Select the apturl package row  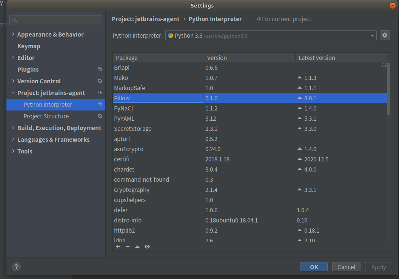pyautogui.click(x=250, y=139)
